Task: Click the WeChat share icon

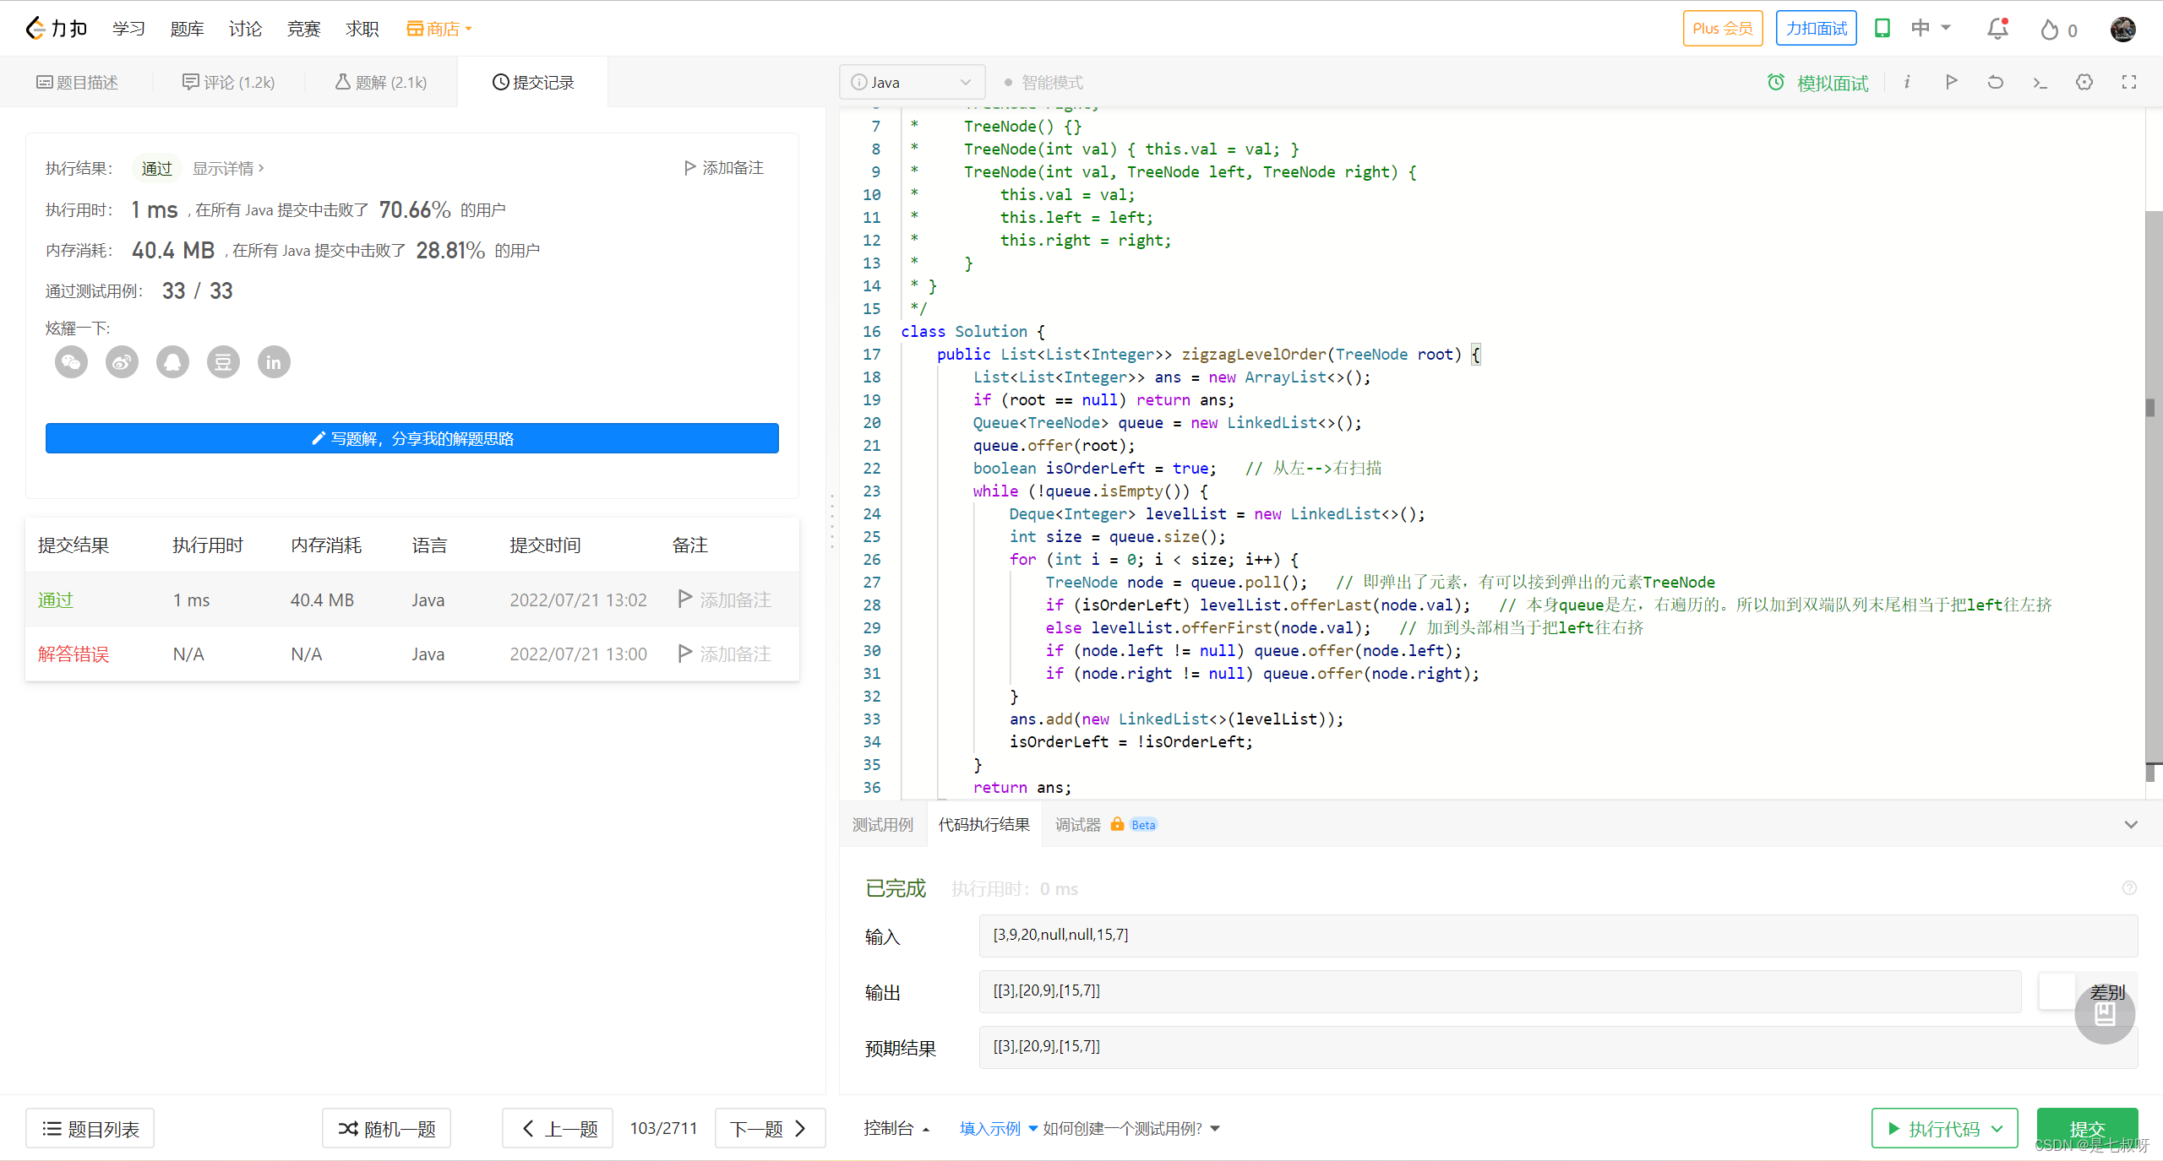Action: click(71, 362)
